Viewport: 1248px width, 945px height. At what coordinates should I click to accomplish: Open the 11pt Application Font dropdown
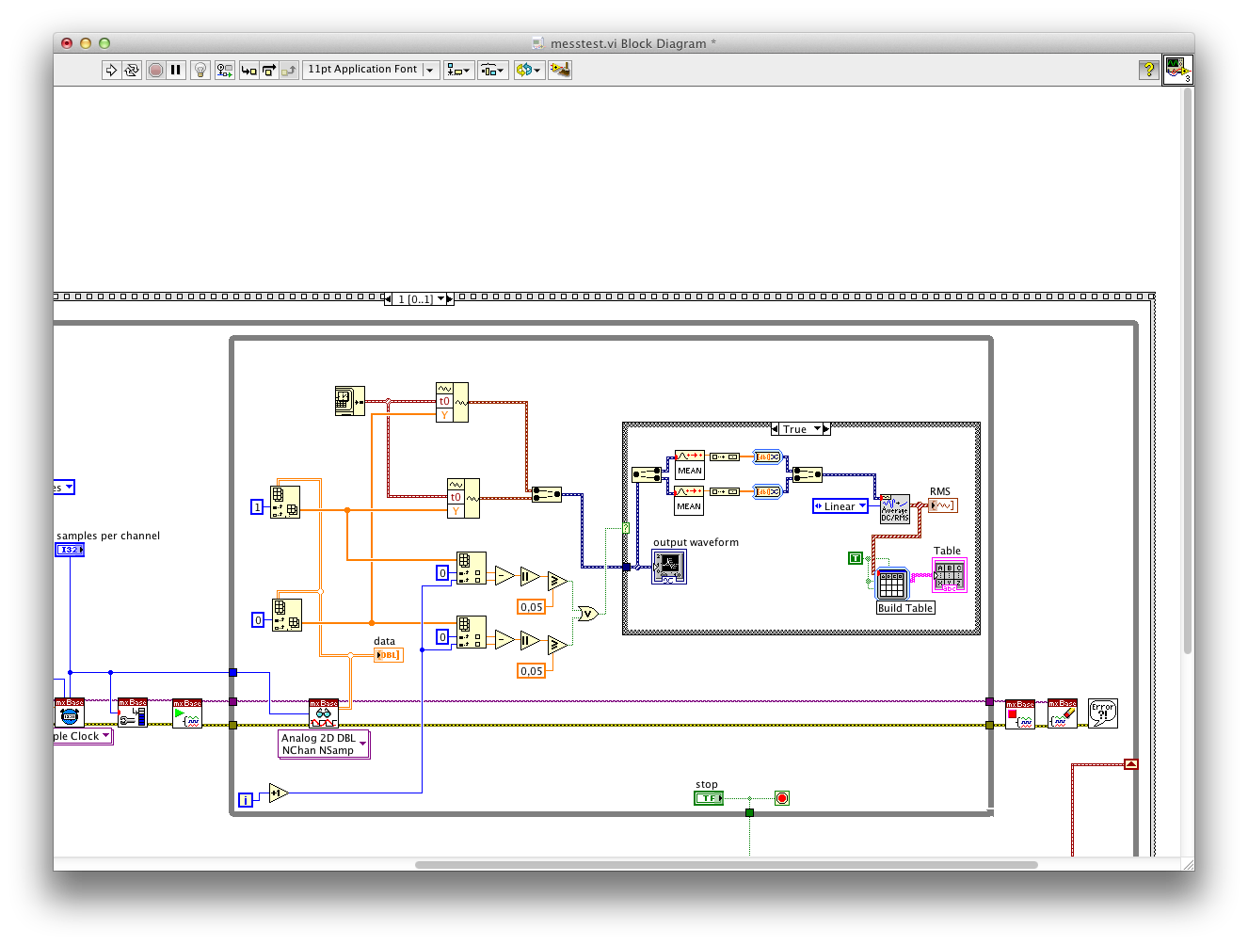click(x=371, y=70)
